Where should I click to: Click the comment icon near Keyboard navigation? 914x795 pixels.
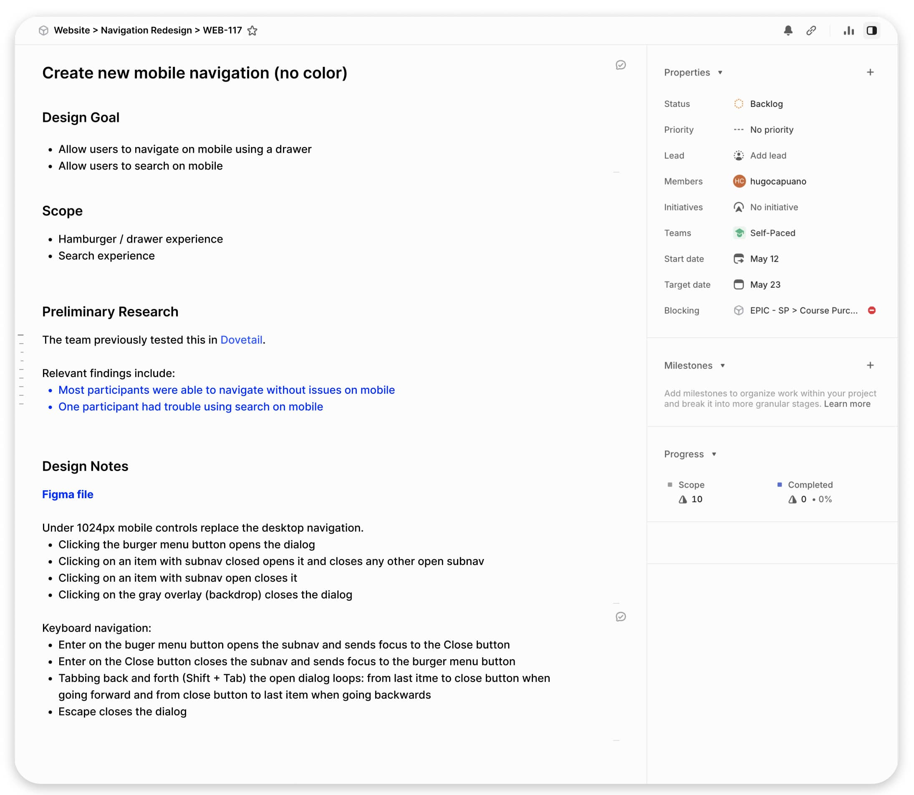(621, 617)
